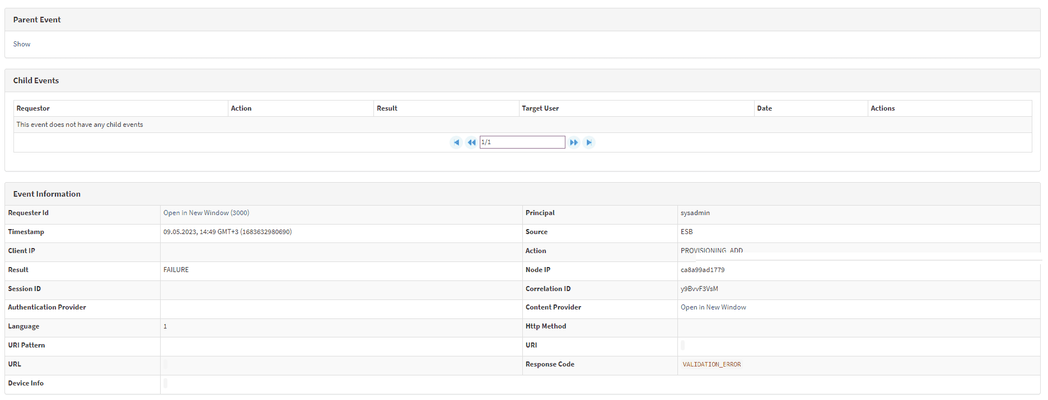
Task: Click the Action column header in Child Events
Action: click(x=241, y=108)
